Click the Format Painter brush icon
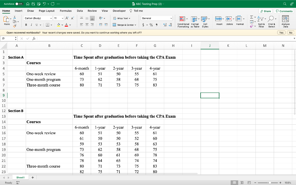296x185 pixels. click(14, 26)
